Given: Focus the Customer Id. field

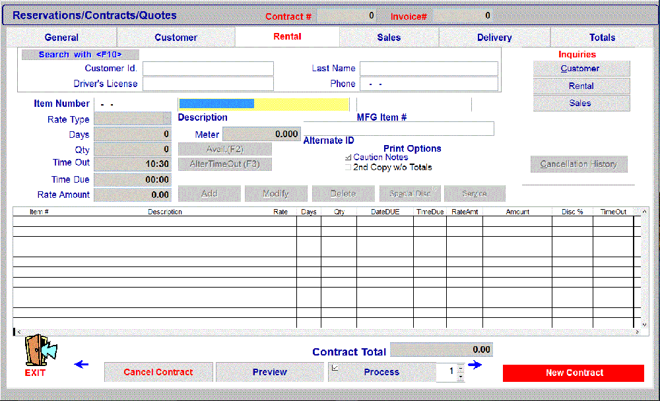Looking at the screenshot, I should tap(208, 69).
